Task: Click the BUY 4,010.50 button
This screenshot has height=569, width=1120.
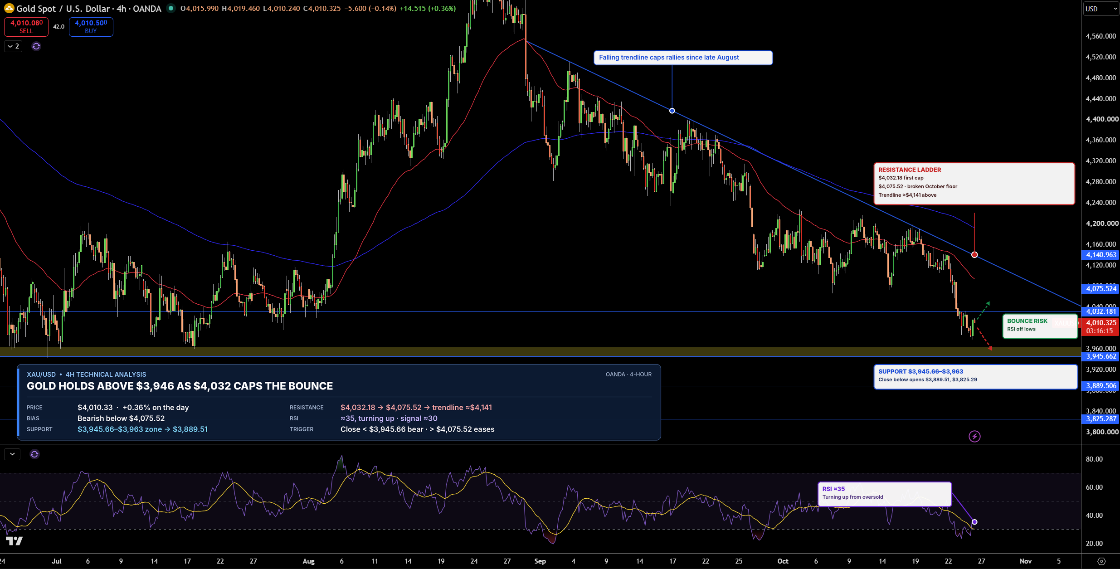Action: coord(91,27)
